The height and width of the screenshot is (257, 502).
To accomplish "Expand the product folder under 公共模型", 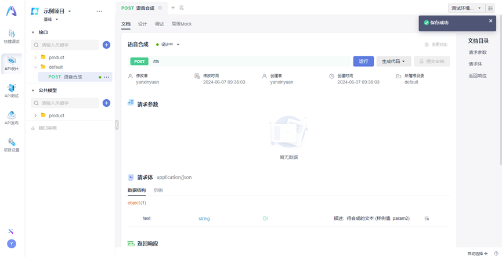I will [x=35, y=115].
